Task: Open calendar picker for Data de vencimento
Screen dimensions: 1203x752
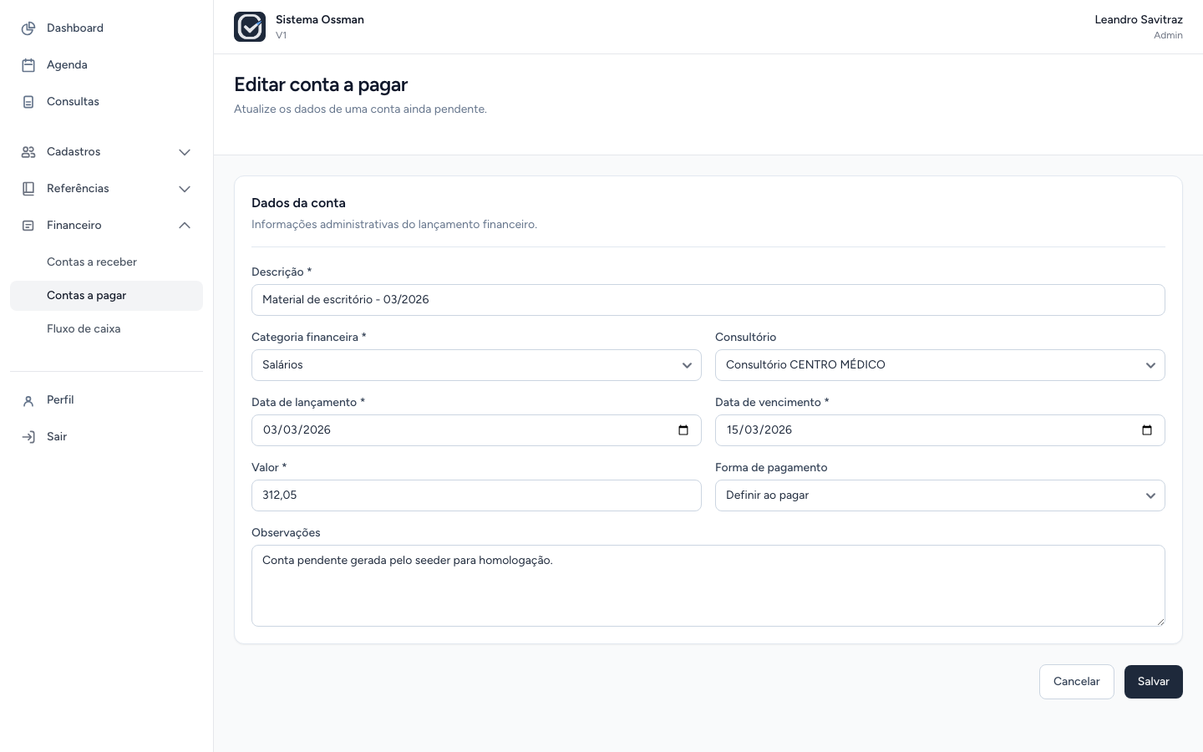Action: click(1147, 430)
